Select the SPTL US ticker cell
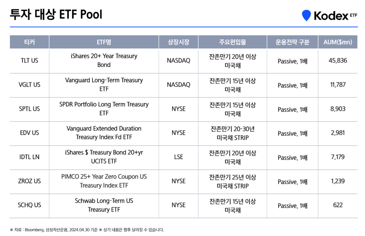The height and width of the screenshot is (236, 365). tap(29, 109)
